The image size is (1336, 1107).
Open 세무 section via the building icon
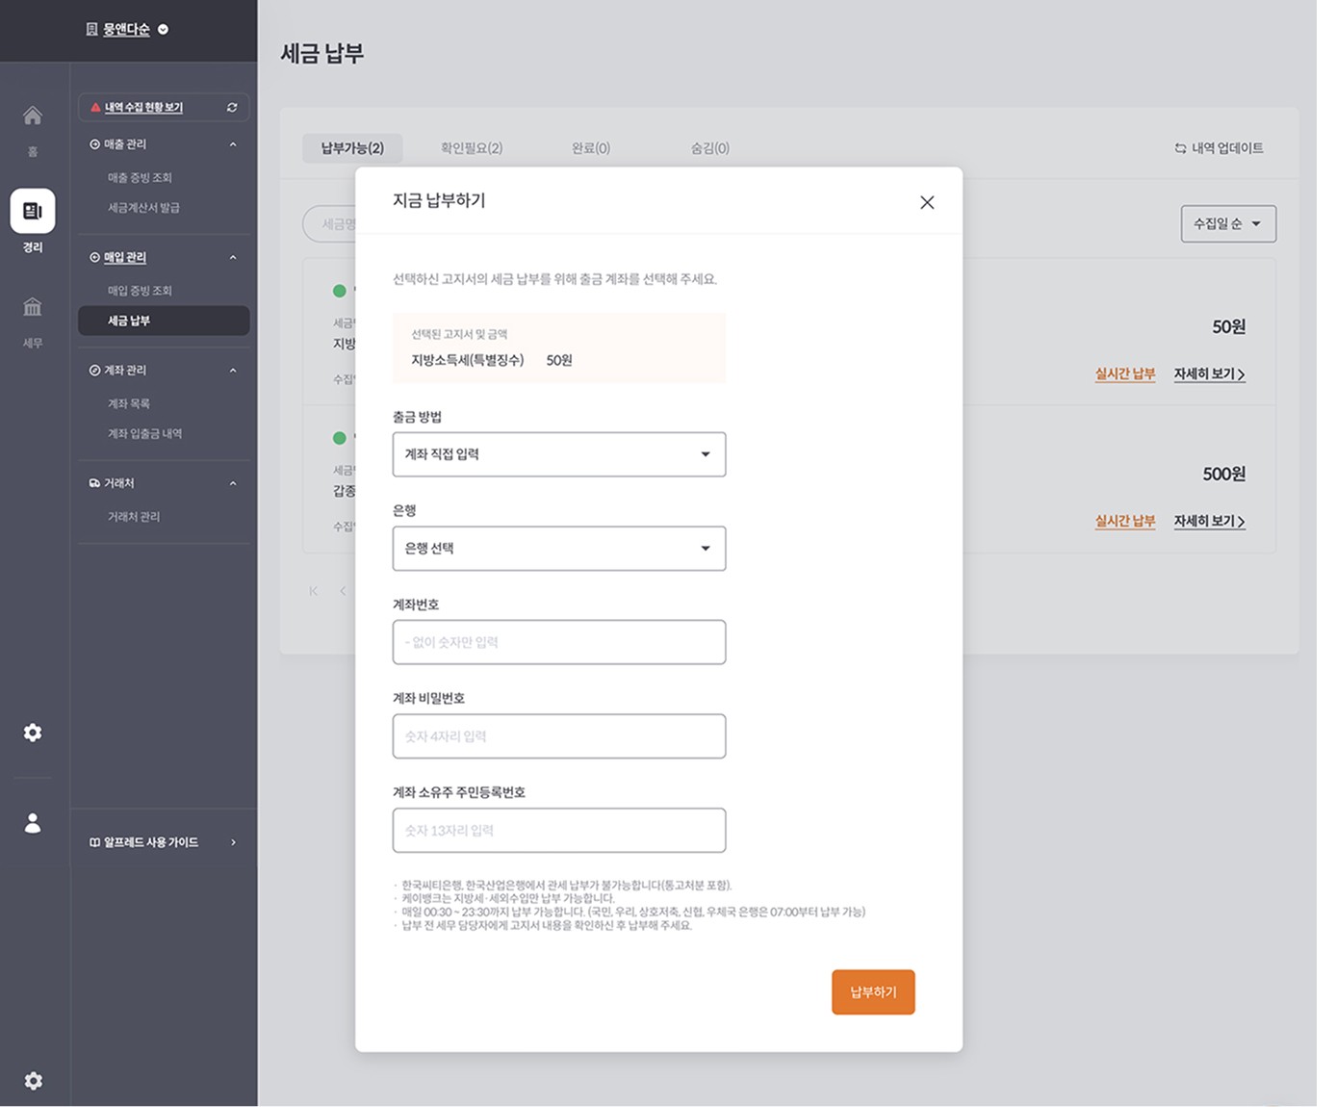coord(32,306)
